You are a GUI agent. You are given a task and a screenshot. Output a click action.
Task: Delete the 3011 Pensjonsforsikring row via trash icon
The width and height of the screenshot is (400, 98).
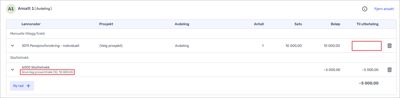(390, 46)
